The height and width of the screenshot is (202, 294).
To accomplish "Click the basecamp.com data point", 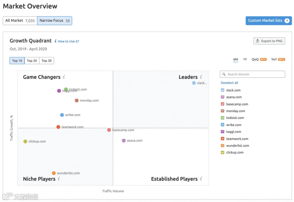I will click(x=109, y=130).
